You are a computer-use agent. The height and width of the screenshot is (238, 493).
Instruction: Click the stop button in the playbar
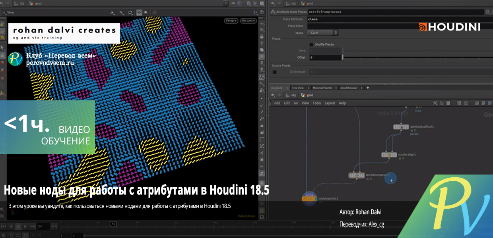coord(18,226)
